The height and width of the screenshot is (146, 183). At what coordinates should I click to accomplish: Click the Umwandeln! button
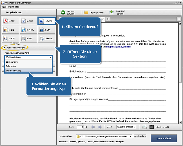(x=164, y=138)
